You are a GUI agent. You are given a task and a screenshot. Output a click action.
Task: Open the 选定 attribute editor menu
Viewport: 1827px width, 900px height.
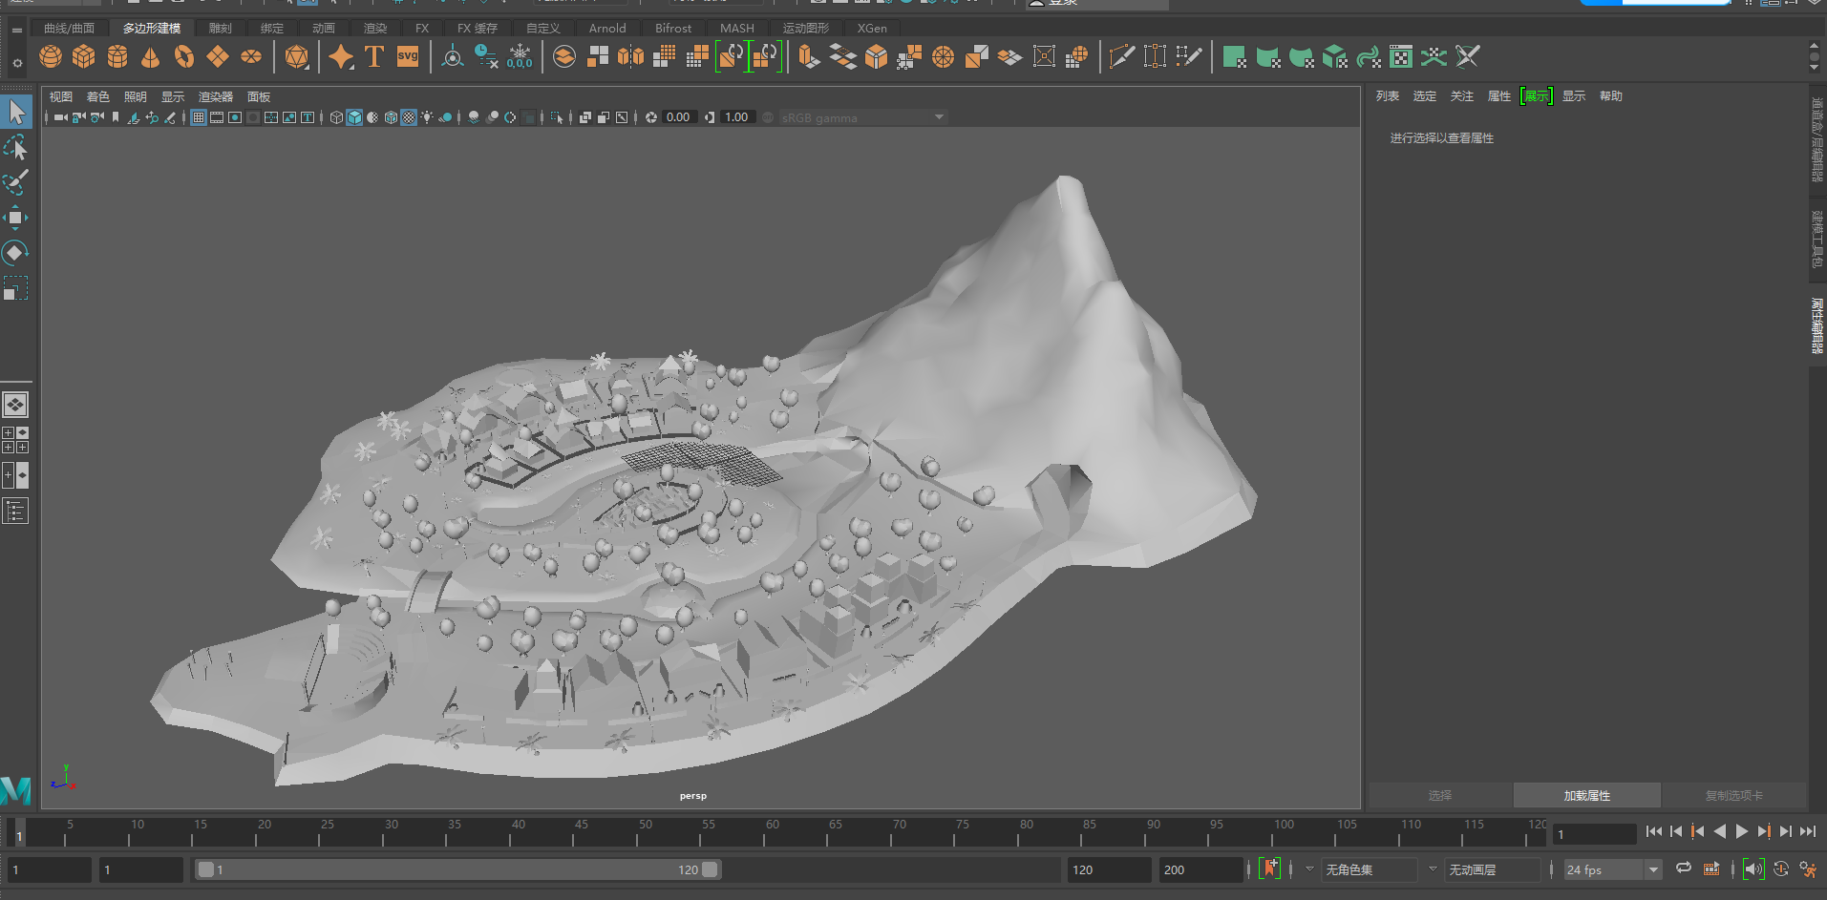[1425, 96]
